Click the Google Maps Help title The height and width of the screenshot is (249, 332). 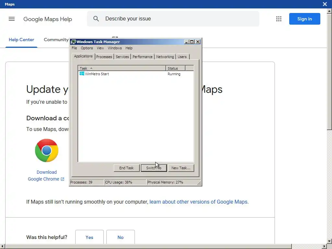pos(48,19)
